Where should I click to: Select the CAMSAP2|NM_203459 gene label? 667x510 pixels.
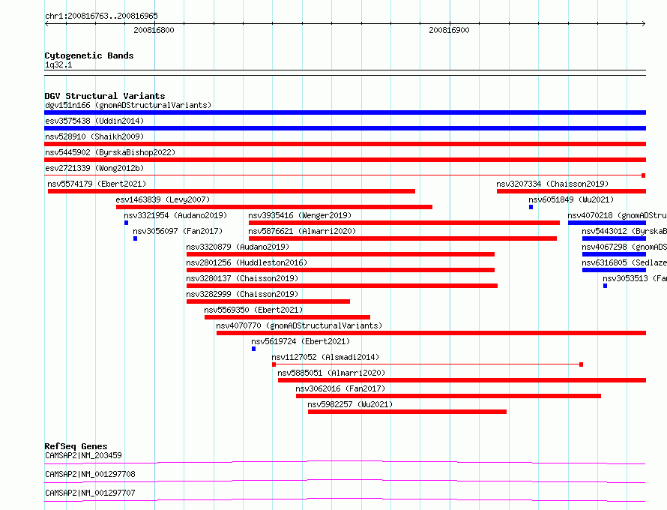coord(83,455)
